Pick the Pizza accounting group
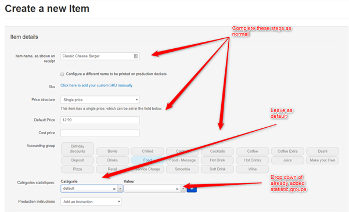Image resolution: width=349 pixels, height=212 pixels. coord(77,169)
